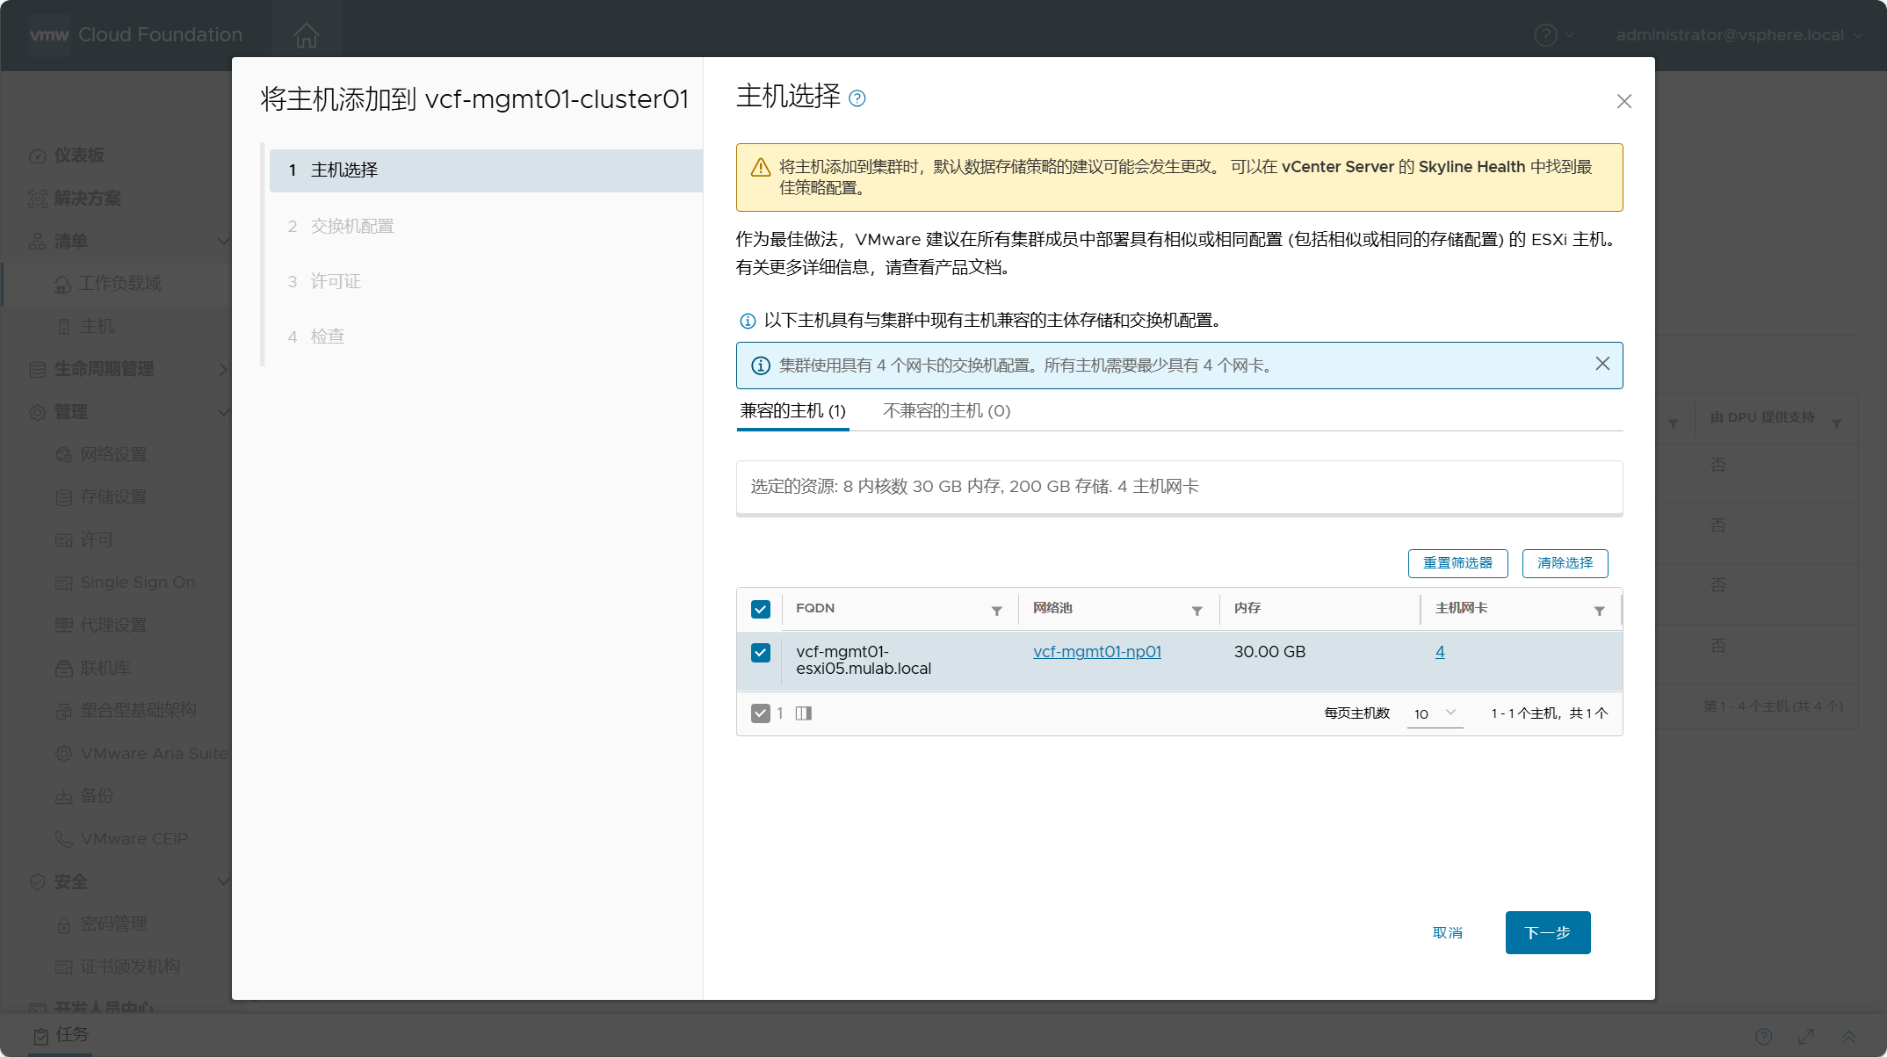
Task: Select the 兼容的主机 (1) tab
Action: 792,411
